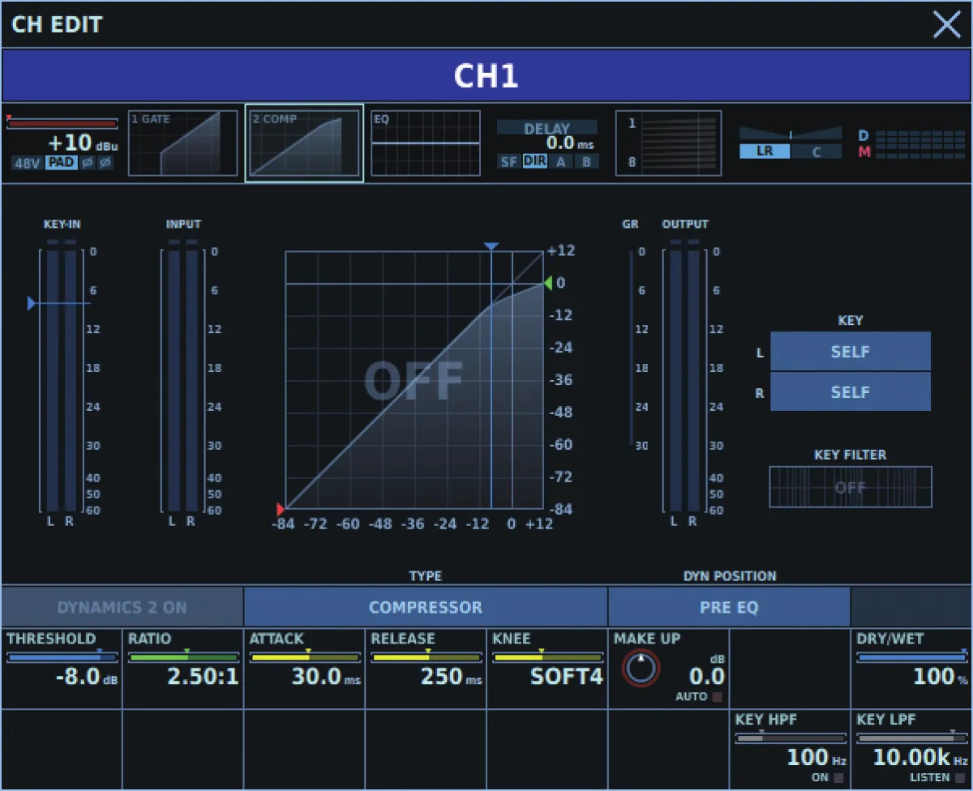Click the 250 ms release value
The image size is (973, 791).
451,677
